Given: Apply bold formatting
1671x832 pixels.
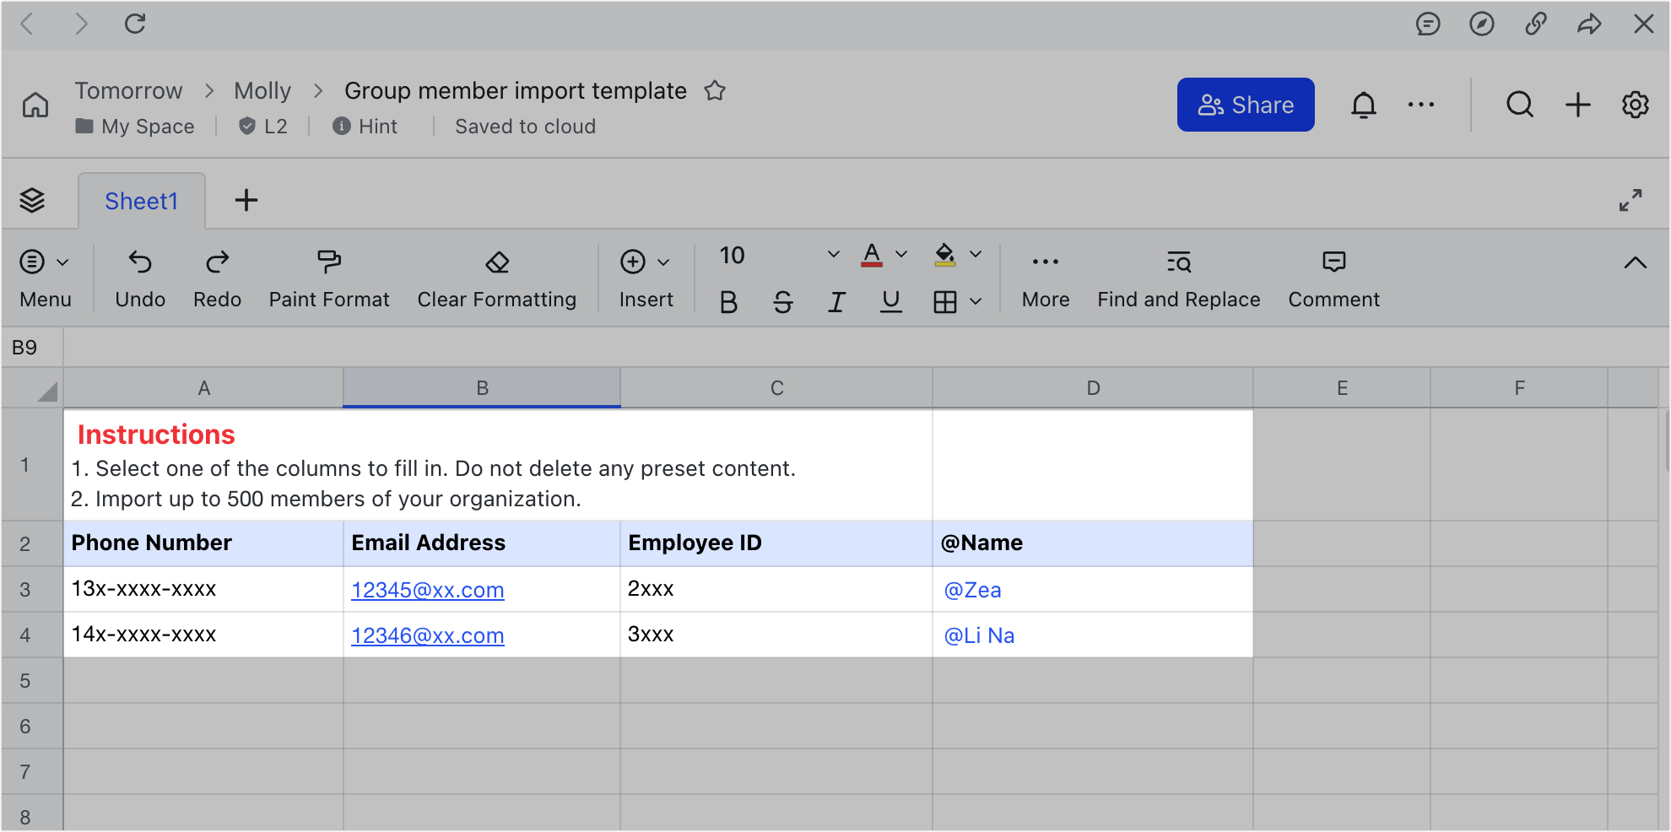Looking at the screenshot, I should 727,302.
